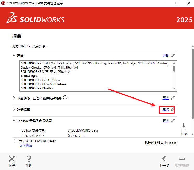The width and height of the screenshot is (194, 170).
Task: Click 更改 link for Toolbox options
Action: point(166,121)
